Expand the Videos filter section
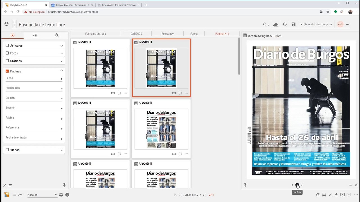 (x=62, y=150)
